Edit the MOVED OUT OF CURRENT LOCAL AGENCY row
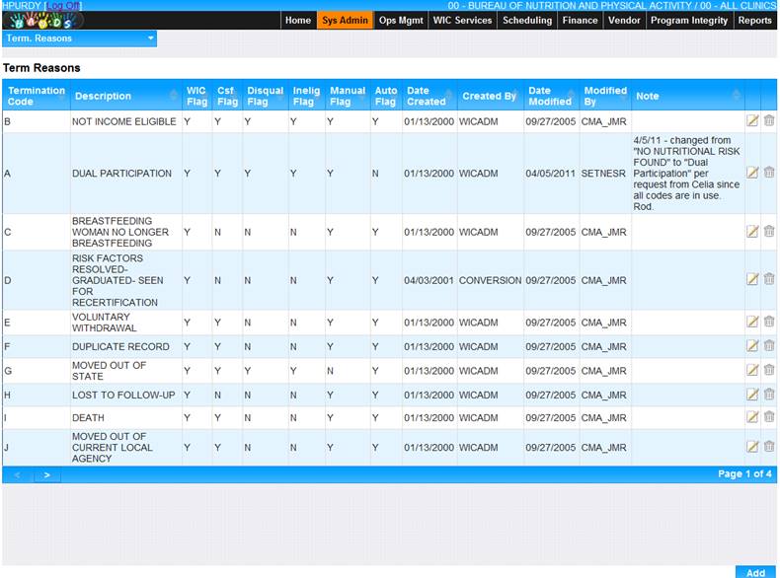 click(x=752, y=446)
